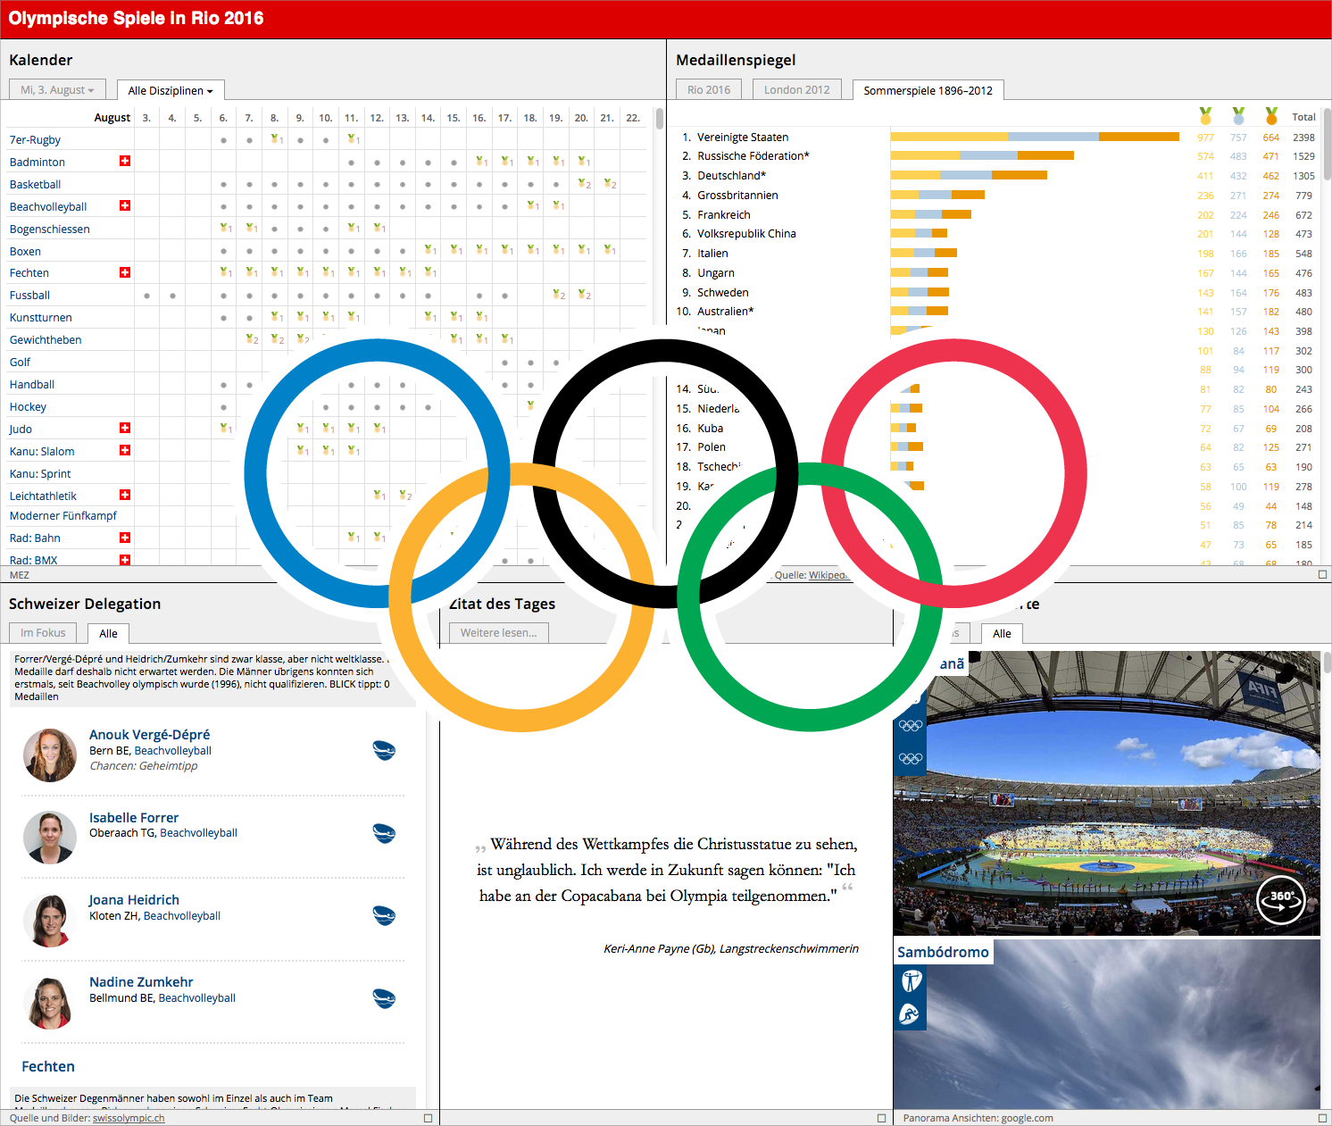Image resolution: width=1332 pixels, height=1126 pixels.
Task: Click the Swiss flag icon beside Badminton
Action: [x=125, y=161]
